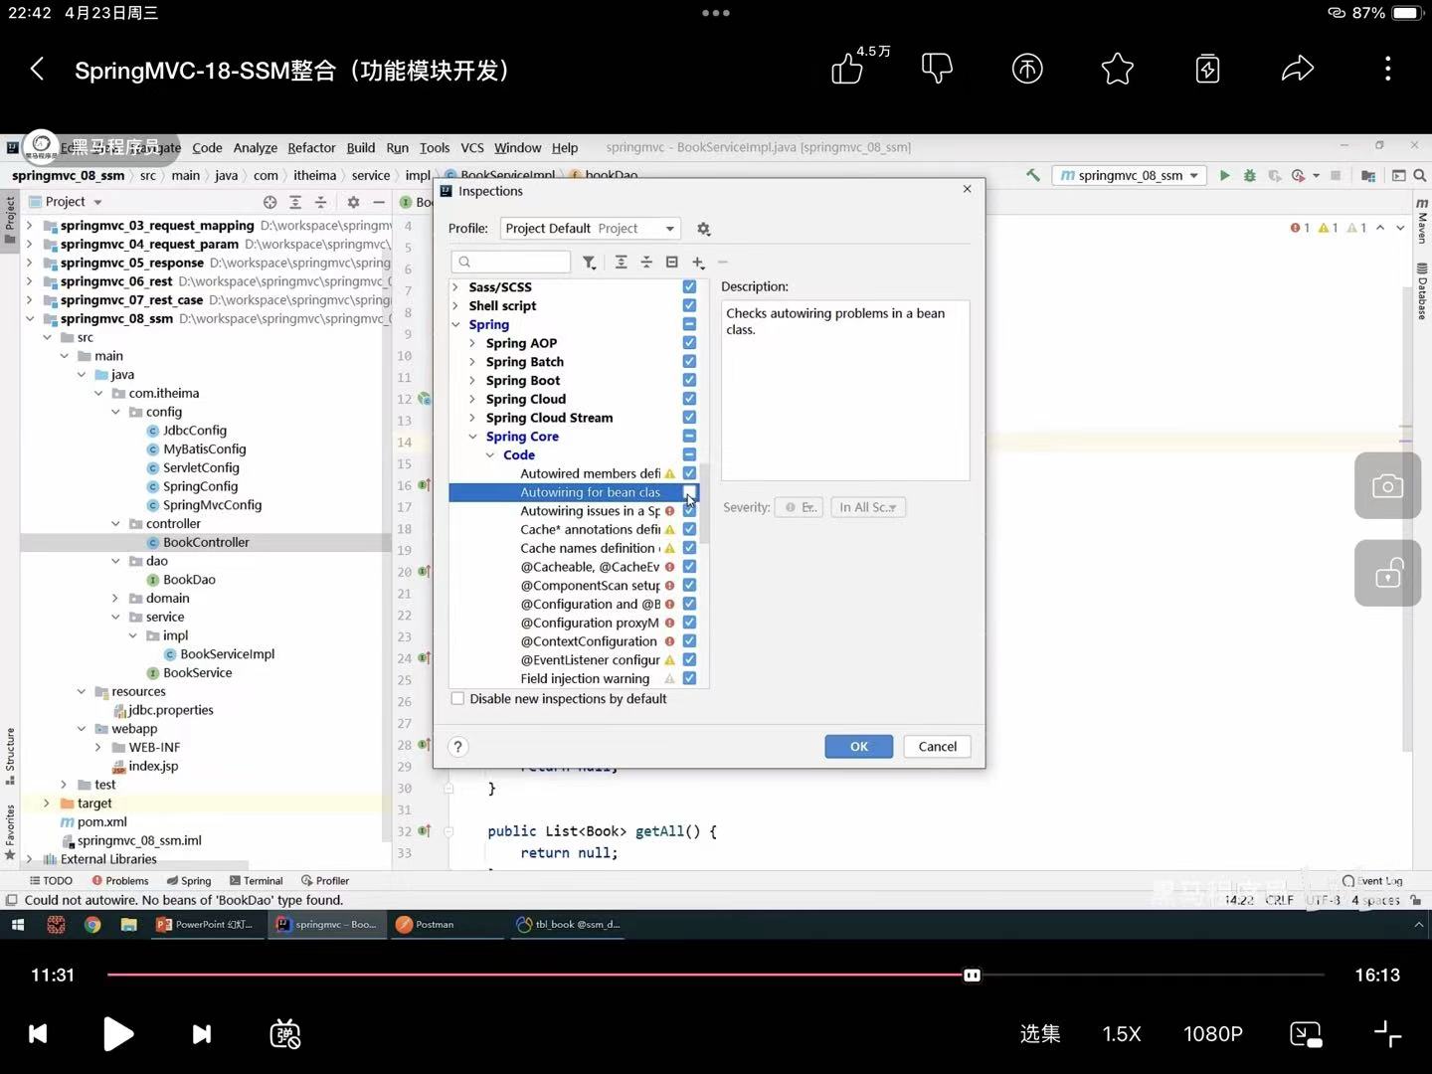Toggle the Shell script inspection checkbox
The width and height of the screenshot is (1432, 1074).
coord(689,305)
